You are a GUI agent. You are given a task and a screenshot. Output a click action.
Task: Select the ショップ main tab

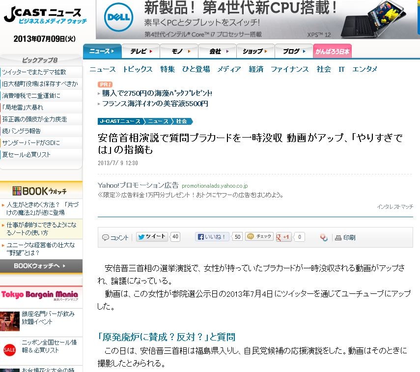pos(256,51)
